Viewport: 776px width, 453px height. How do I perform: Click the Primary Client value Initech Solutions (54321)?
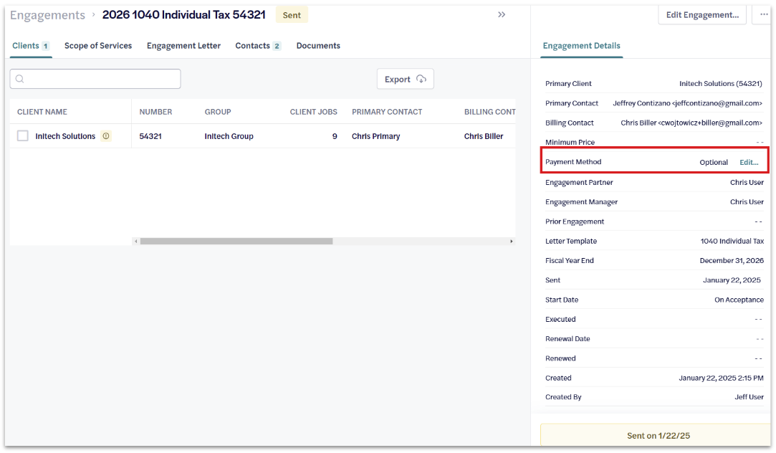coord(721,84)
